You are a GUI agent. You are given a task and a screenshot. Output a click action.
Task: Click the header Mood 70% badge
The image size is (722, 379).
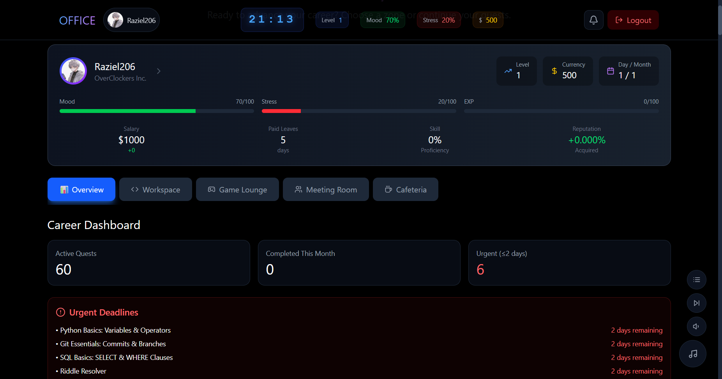pos(383,20)
